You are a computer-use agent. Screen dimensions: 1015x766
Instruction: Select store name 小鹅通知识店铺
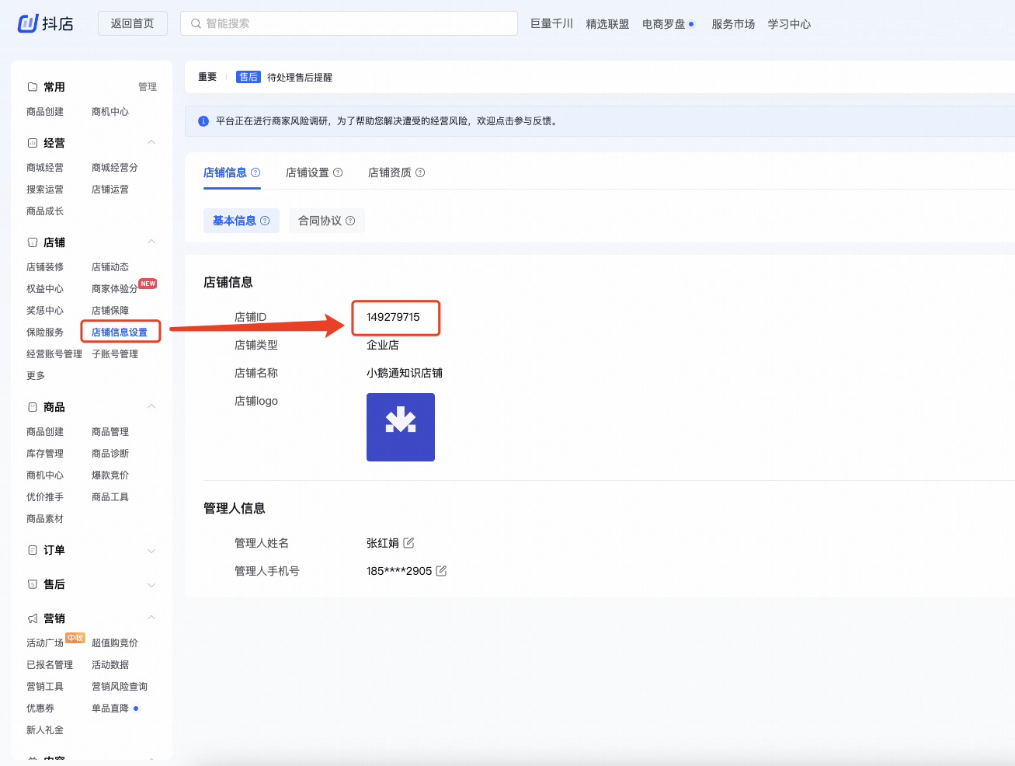pyautogui.click(x=405, y=373)
